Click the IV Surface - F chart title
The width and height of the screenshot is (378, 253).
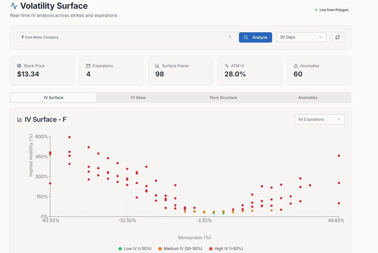[x=46, y=119]
